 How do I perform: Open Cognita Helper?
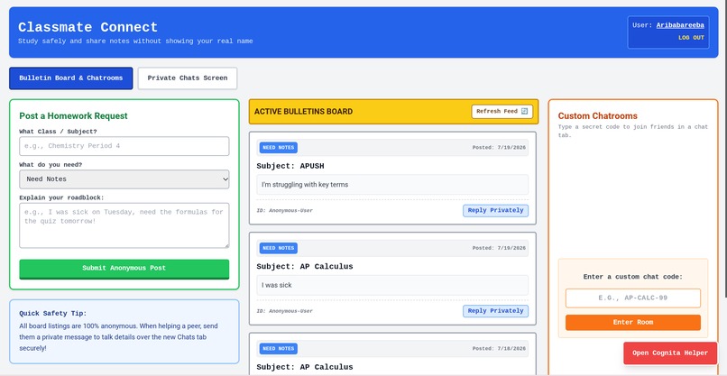click(x=670, y=353)
